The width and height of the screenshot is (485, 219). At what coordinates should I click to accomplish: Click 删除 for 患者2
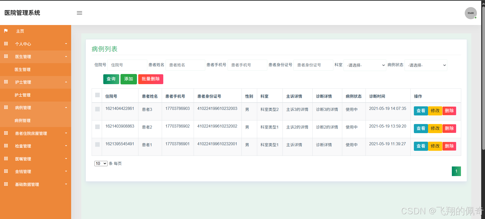pyautogui.click(x=449, y=128)
